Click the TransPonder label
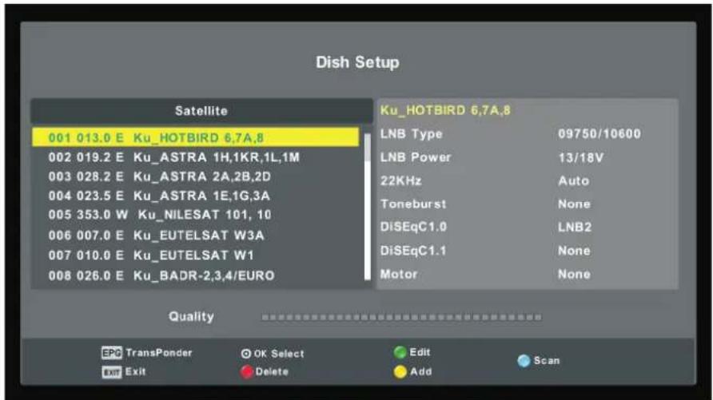The height and width of the screenshot is (400, 713). (x=159, y=353)
